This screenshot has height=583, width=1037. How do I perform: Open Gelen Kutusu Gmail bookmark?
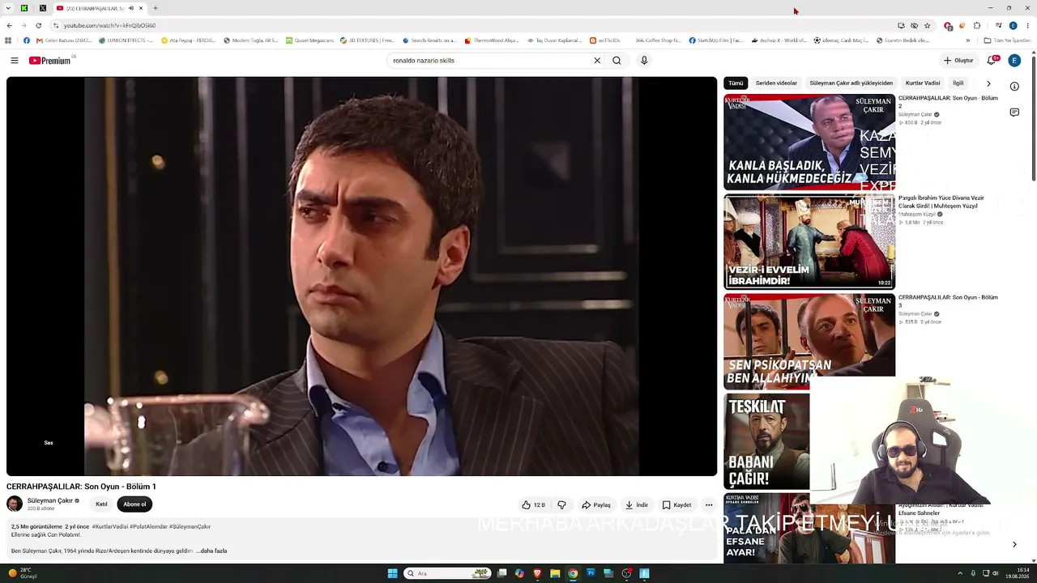coord(64,40)
